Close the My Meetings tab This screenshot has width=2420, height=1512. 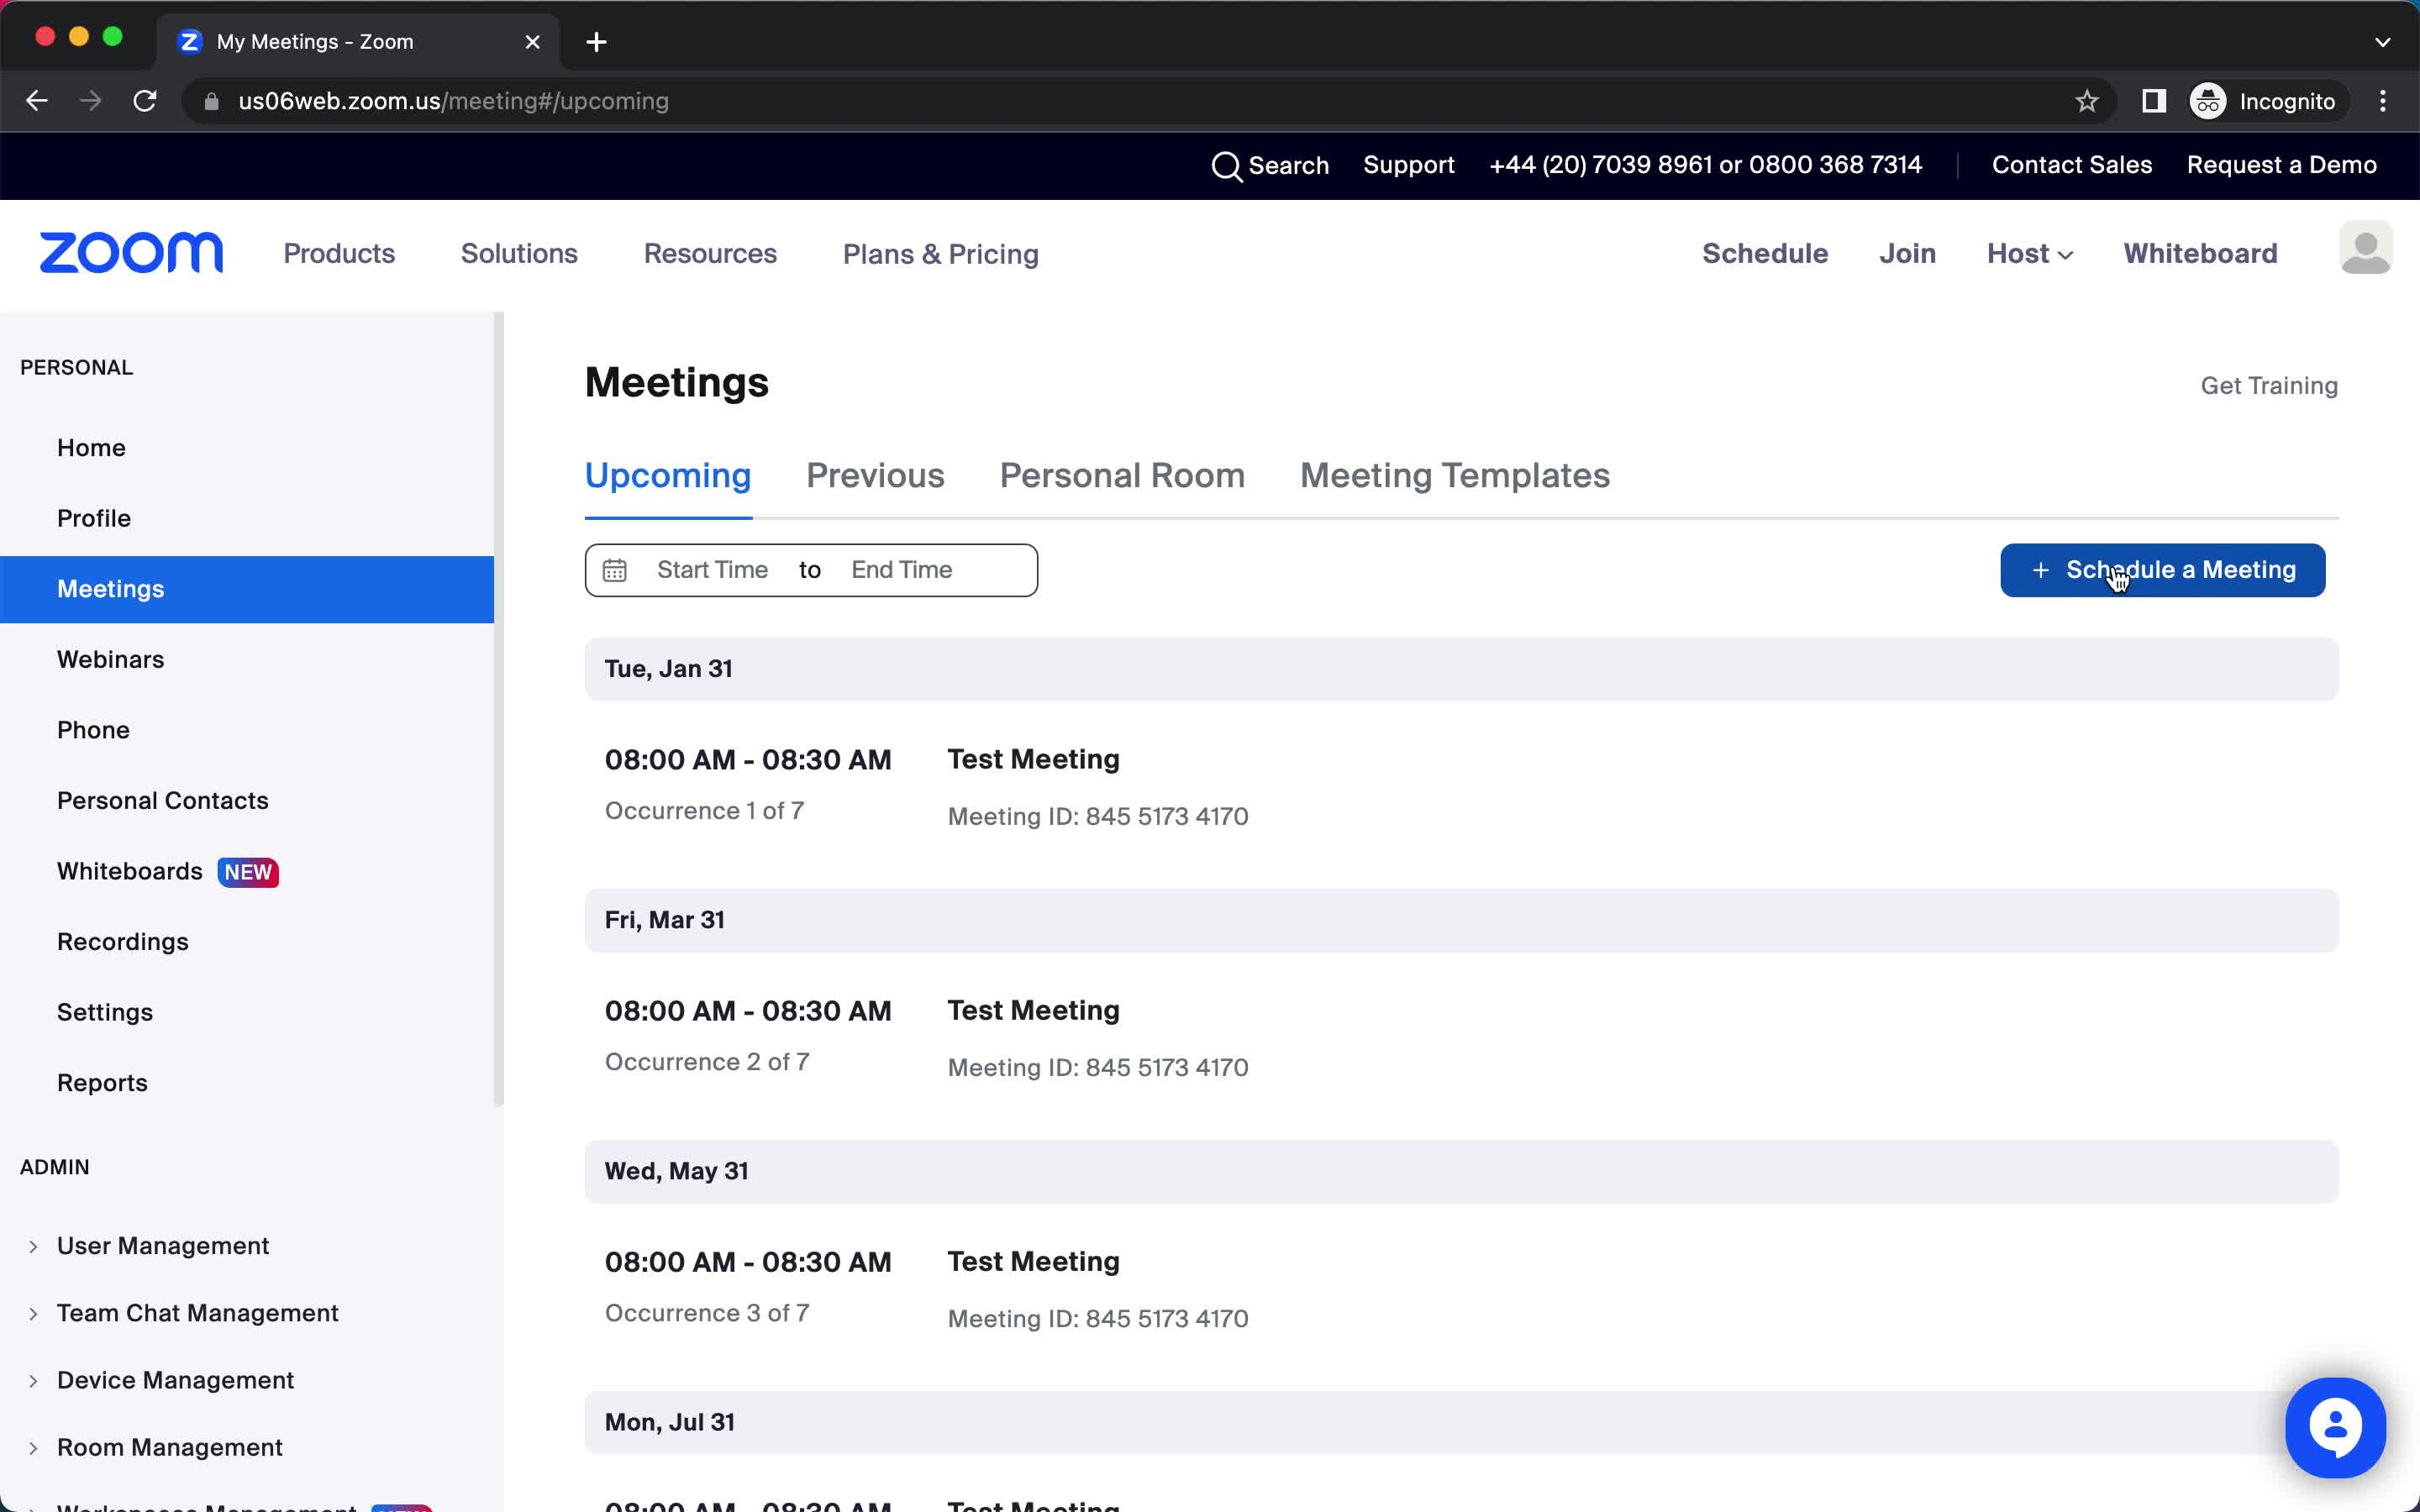click(x=533, y=42)
